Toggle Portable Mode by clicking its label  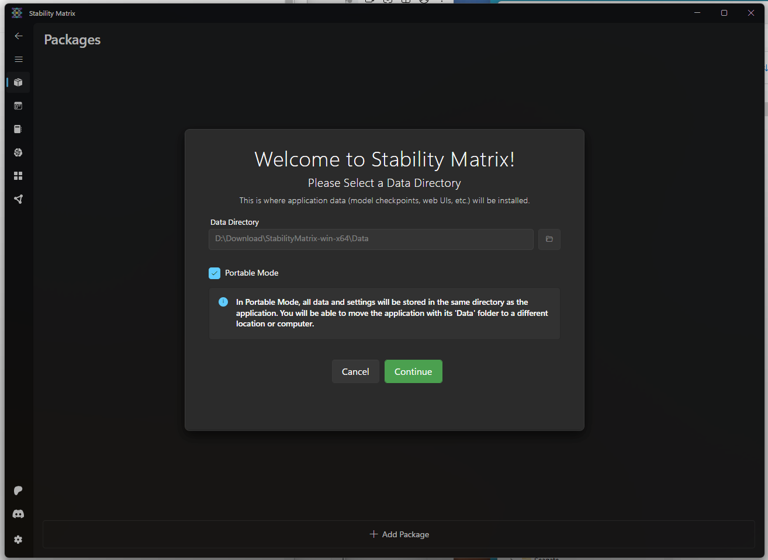251,273
